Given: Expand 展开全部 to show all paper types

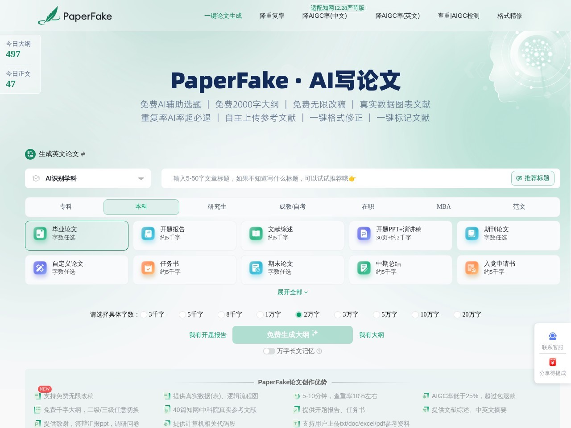Looking at the screenshot, I should (292, 292).
